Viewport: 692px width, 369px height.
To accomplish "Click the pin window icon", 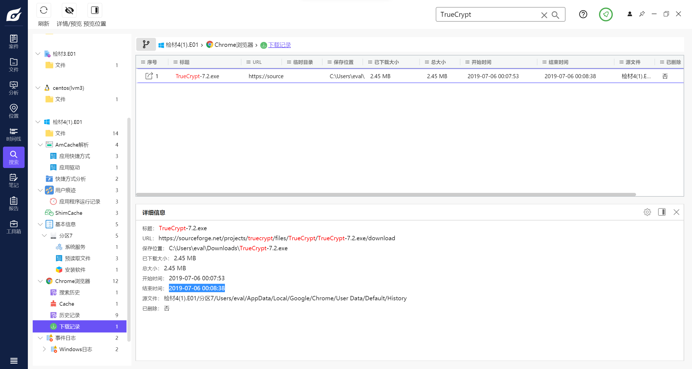I will click(x=642, y=14).
